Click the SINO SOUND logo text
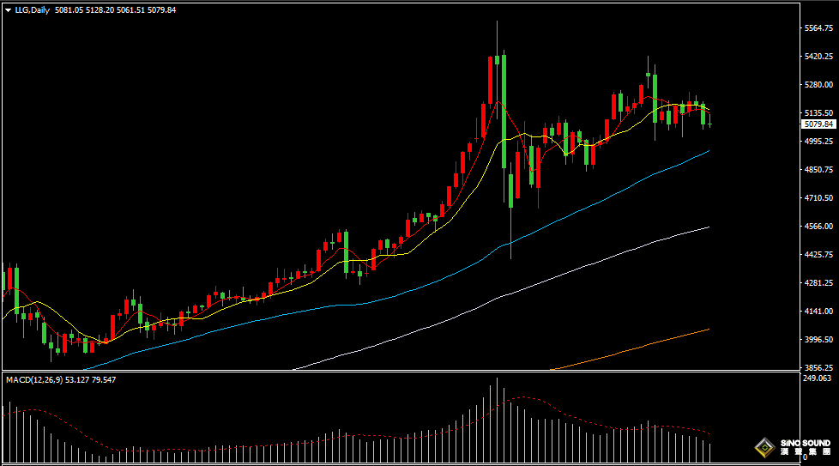The image size is (839, 466). (x=804, y=445)
